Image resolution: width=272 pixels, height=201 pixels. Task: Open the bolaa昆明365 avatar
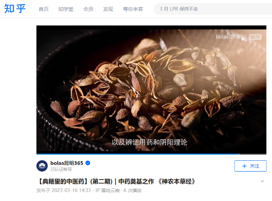click(42, 166)
